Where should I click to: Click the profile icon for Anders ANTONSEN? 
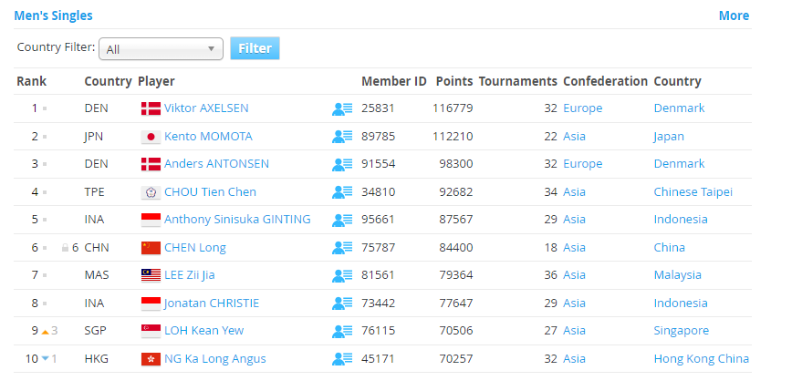(x=342, y=164)
